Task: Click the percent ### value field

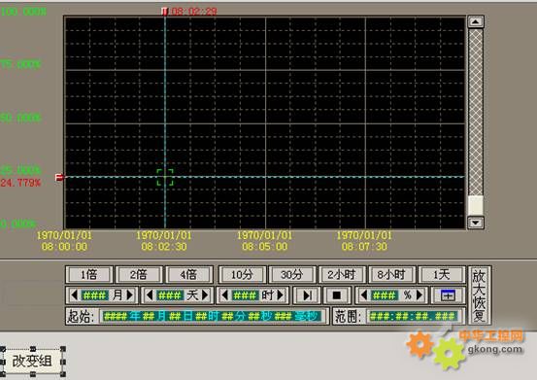Action: tap(384, 295)
